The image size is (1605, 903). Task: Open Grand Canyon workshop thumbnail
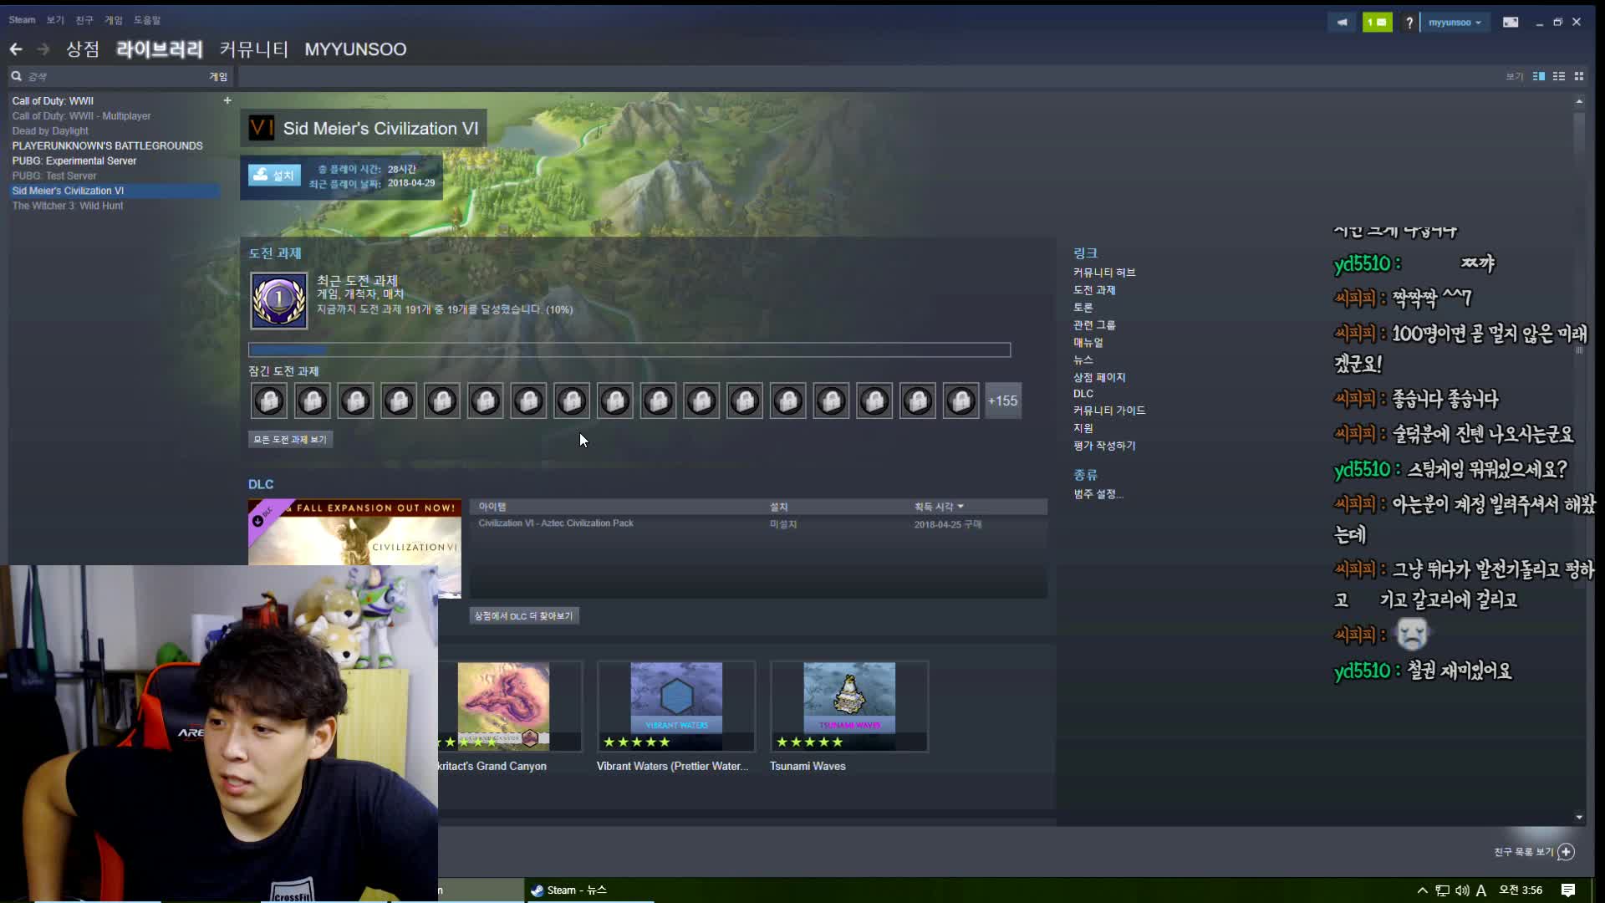tap(509, 707)
